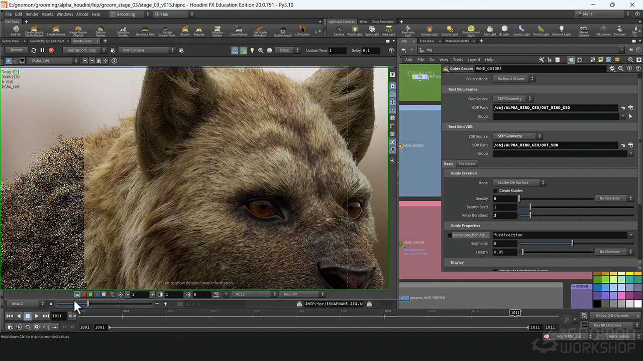Enable the Create Guides checkbox

coord(495,191)
